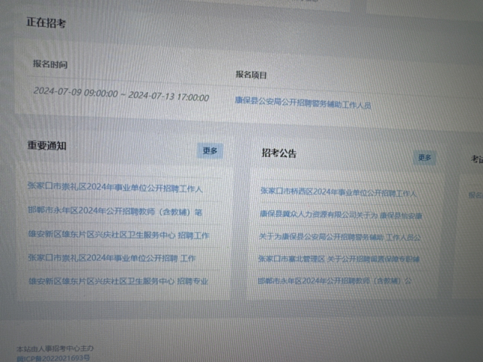Click 更多 next to 招考公告
Screen dimensions: 483x362
(x=424, y=158)
